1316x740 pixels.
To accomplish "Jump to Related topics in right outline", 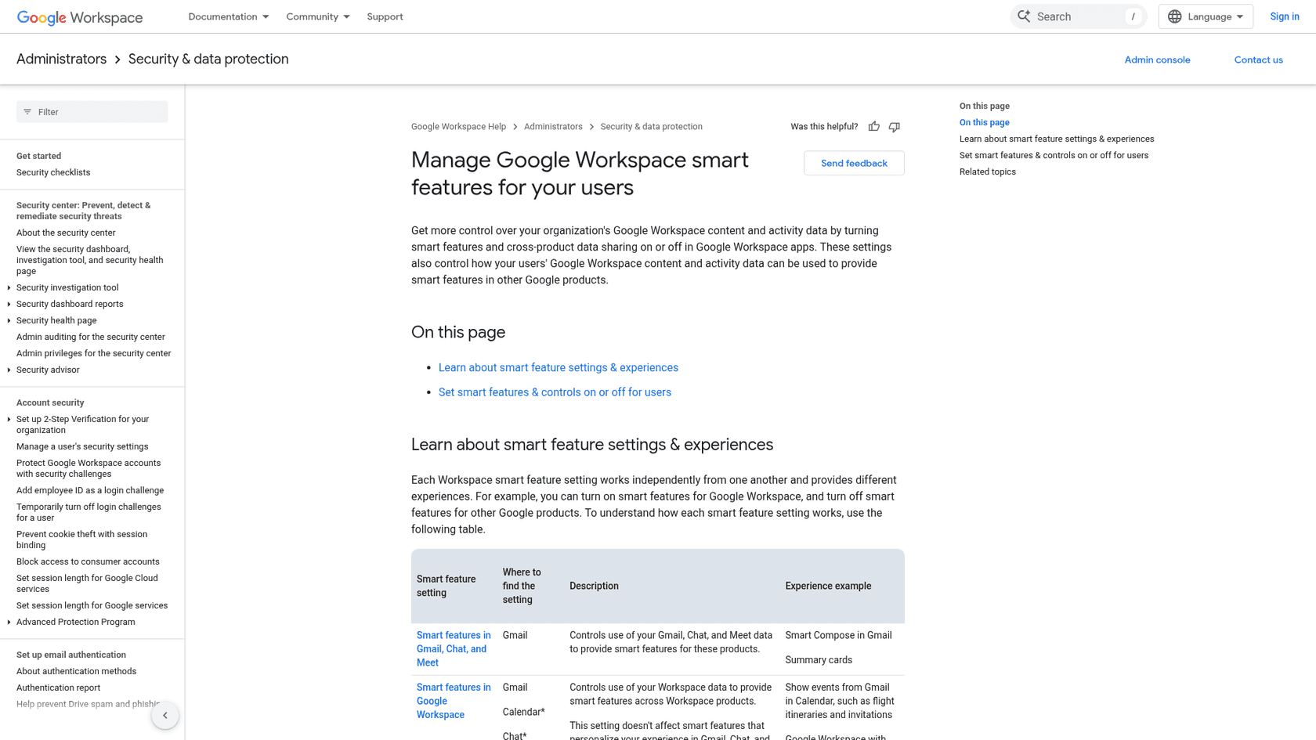I will tap(987, 171).
